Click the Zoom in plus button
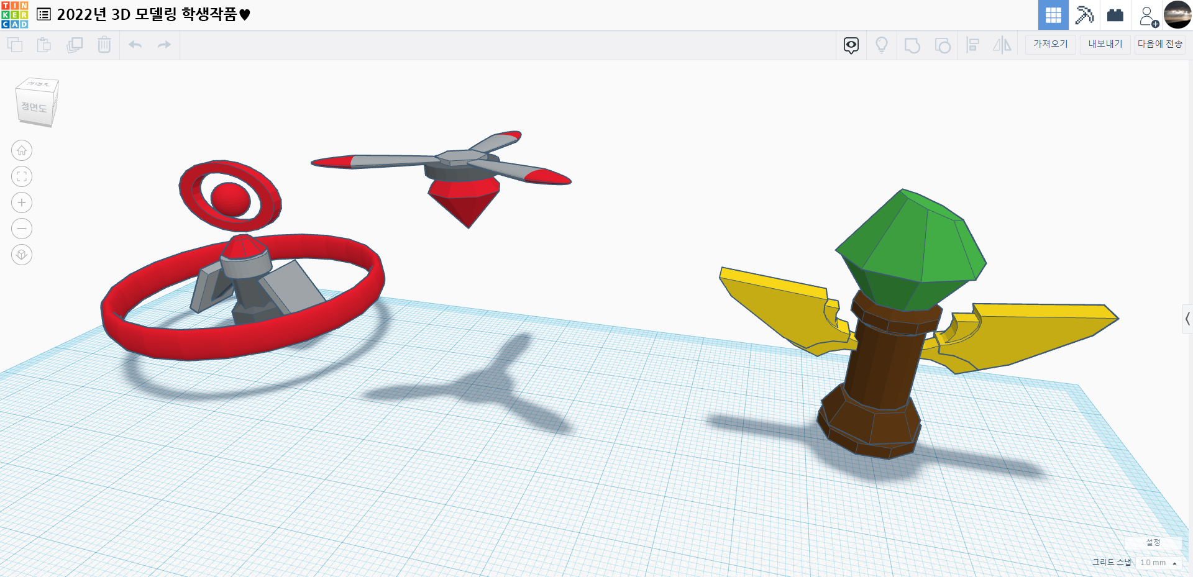This screenshot has width=1193, height=577. tap(22, 202)
